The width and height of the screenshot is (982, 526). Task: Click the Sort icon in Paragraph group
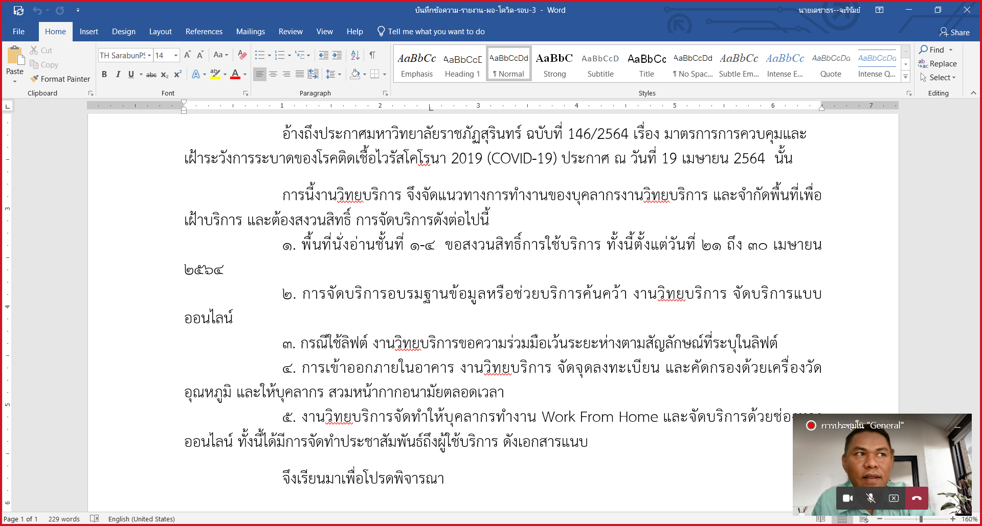pos(355,55)
